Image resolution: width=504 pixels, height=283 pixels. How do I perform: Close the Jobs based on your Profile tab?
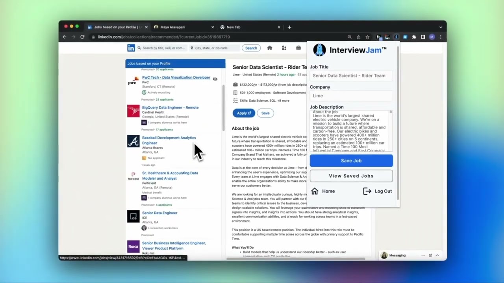[x=146, y=27]
